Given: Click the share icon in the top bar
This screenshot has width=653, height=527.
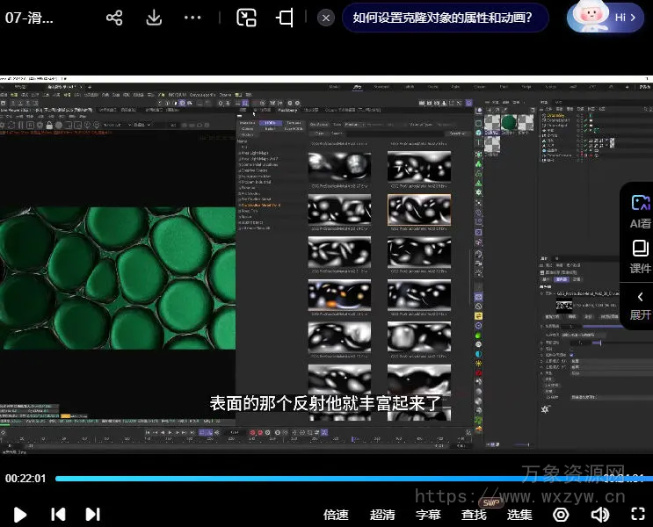Looking at the screenshot, I should coord(114,18).
